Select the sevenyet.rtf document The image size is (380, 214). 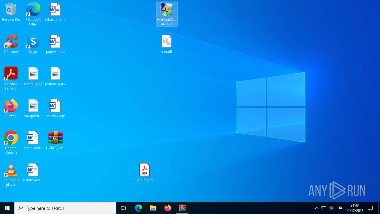coord(56,109)
